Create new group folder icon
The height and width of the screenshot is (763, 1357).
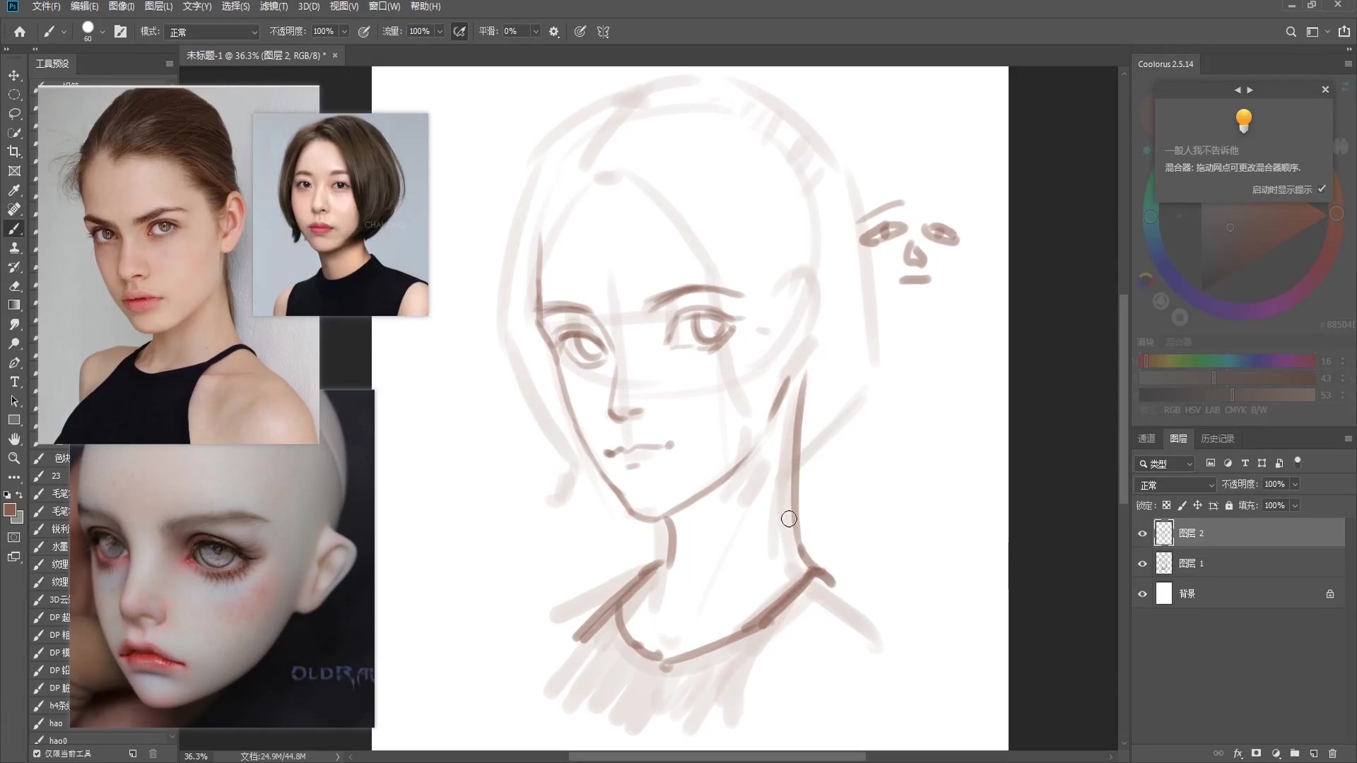tap(1295, 753)
